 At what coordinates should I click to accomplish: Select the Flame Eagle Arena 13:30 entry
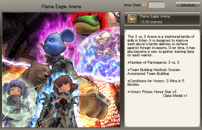pyautogui.click(x=162, y=19)
